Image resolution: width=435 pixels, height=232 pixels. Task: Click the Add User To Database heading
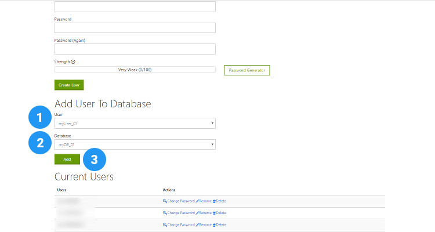click(x=103, y=104)
